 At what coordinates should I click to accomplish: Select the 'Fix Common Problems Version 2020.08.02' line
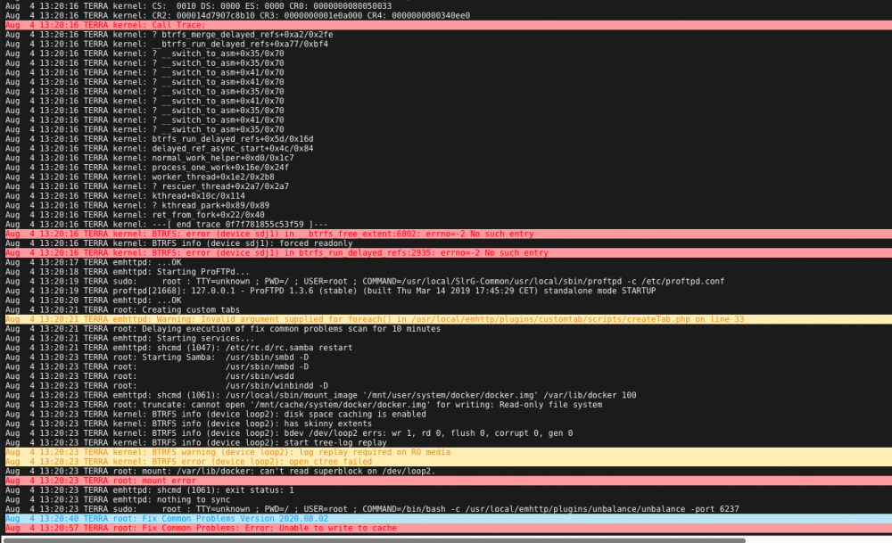tap(449, 519)
